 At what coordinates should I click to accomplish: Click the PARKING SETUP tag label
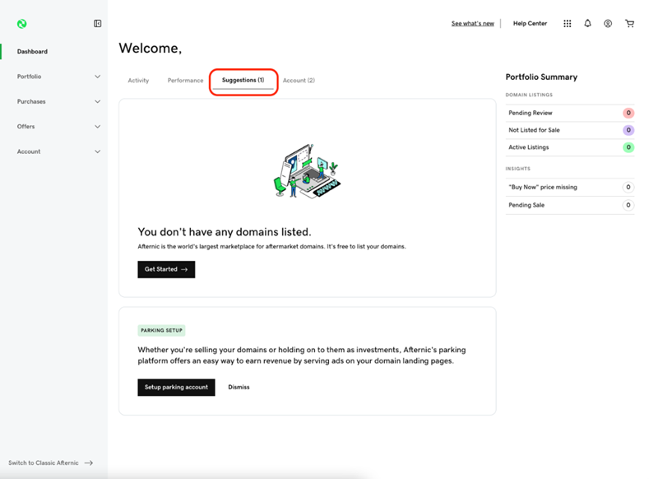tap(161, 330)
